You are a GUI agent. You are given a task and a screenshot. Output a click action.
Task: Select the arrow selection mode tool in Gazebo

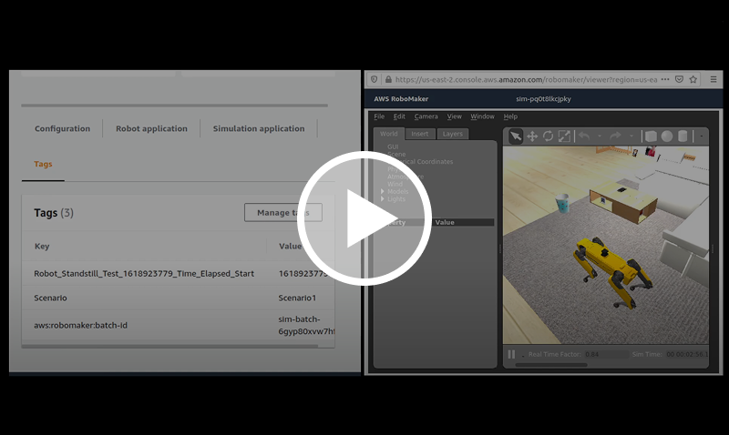click(516, 136)
